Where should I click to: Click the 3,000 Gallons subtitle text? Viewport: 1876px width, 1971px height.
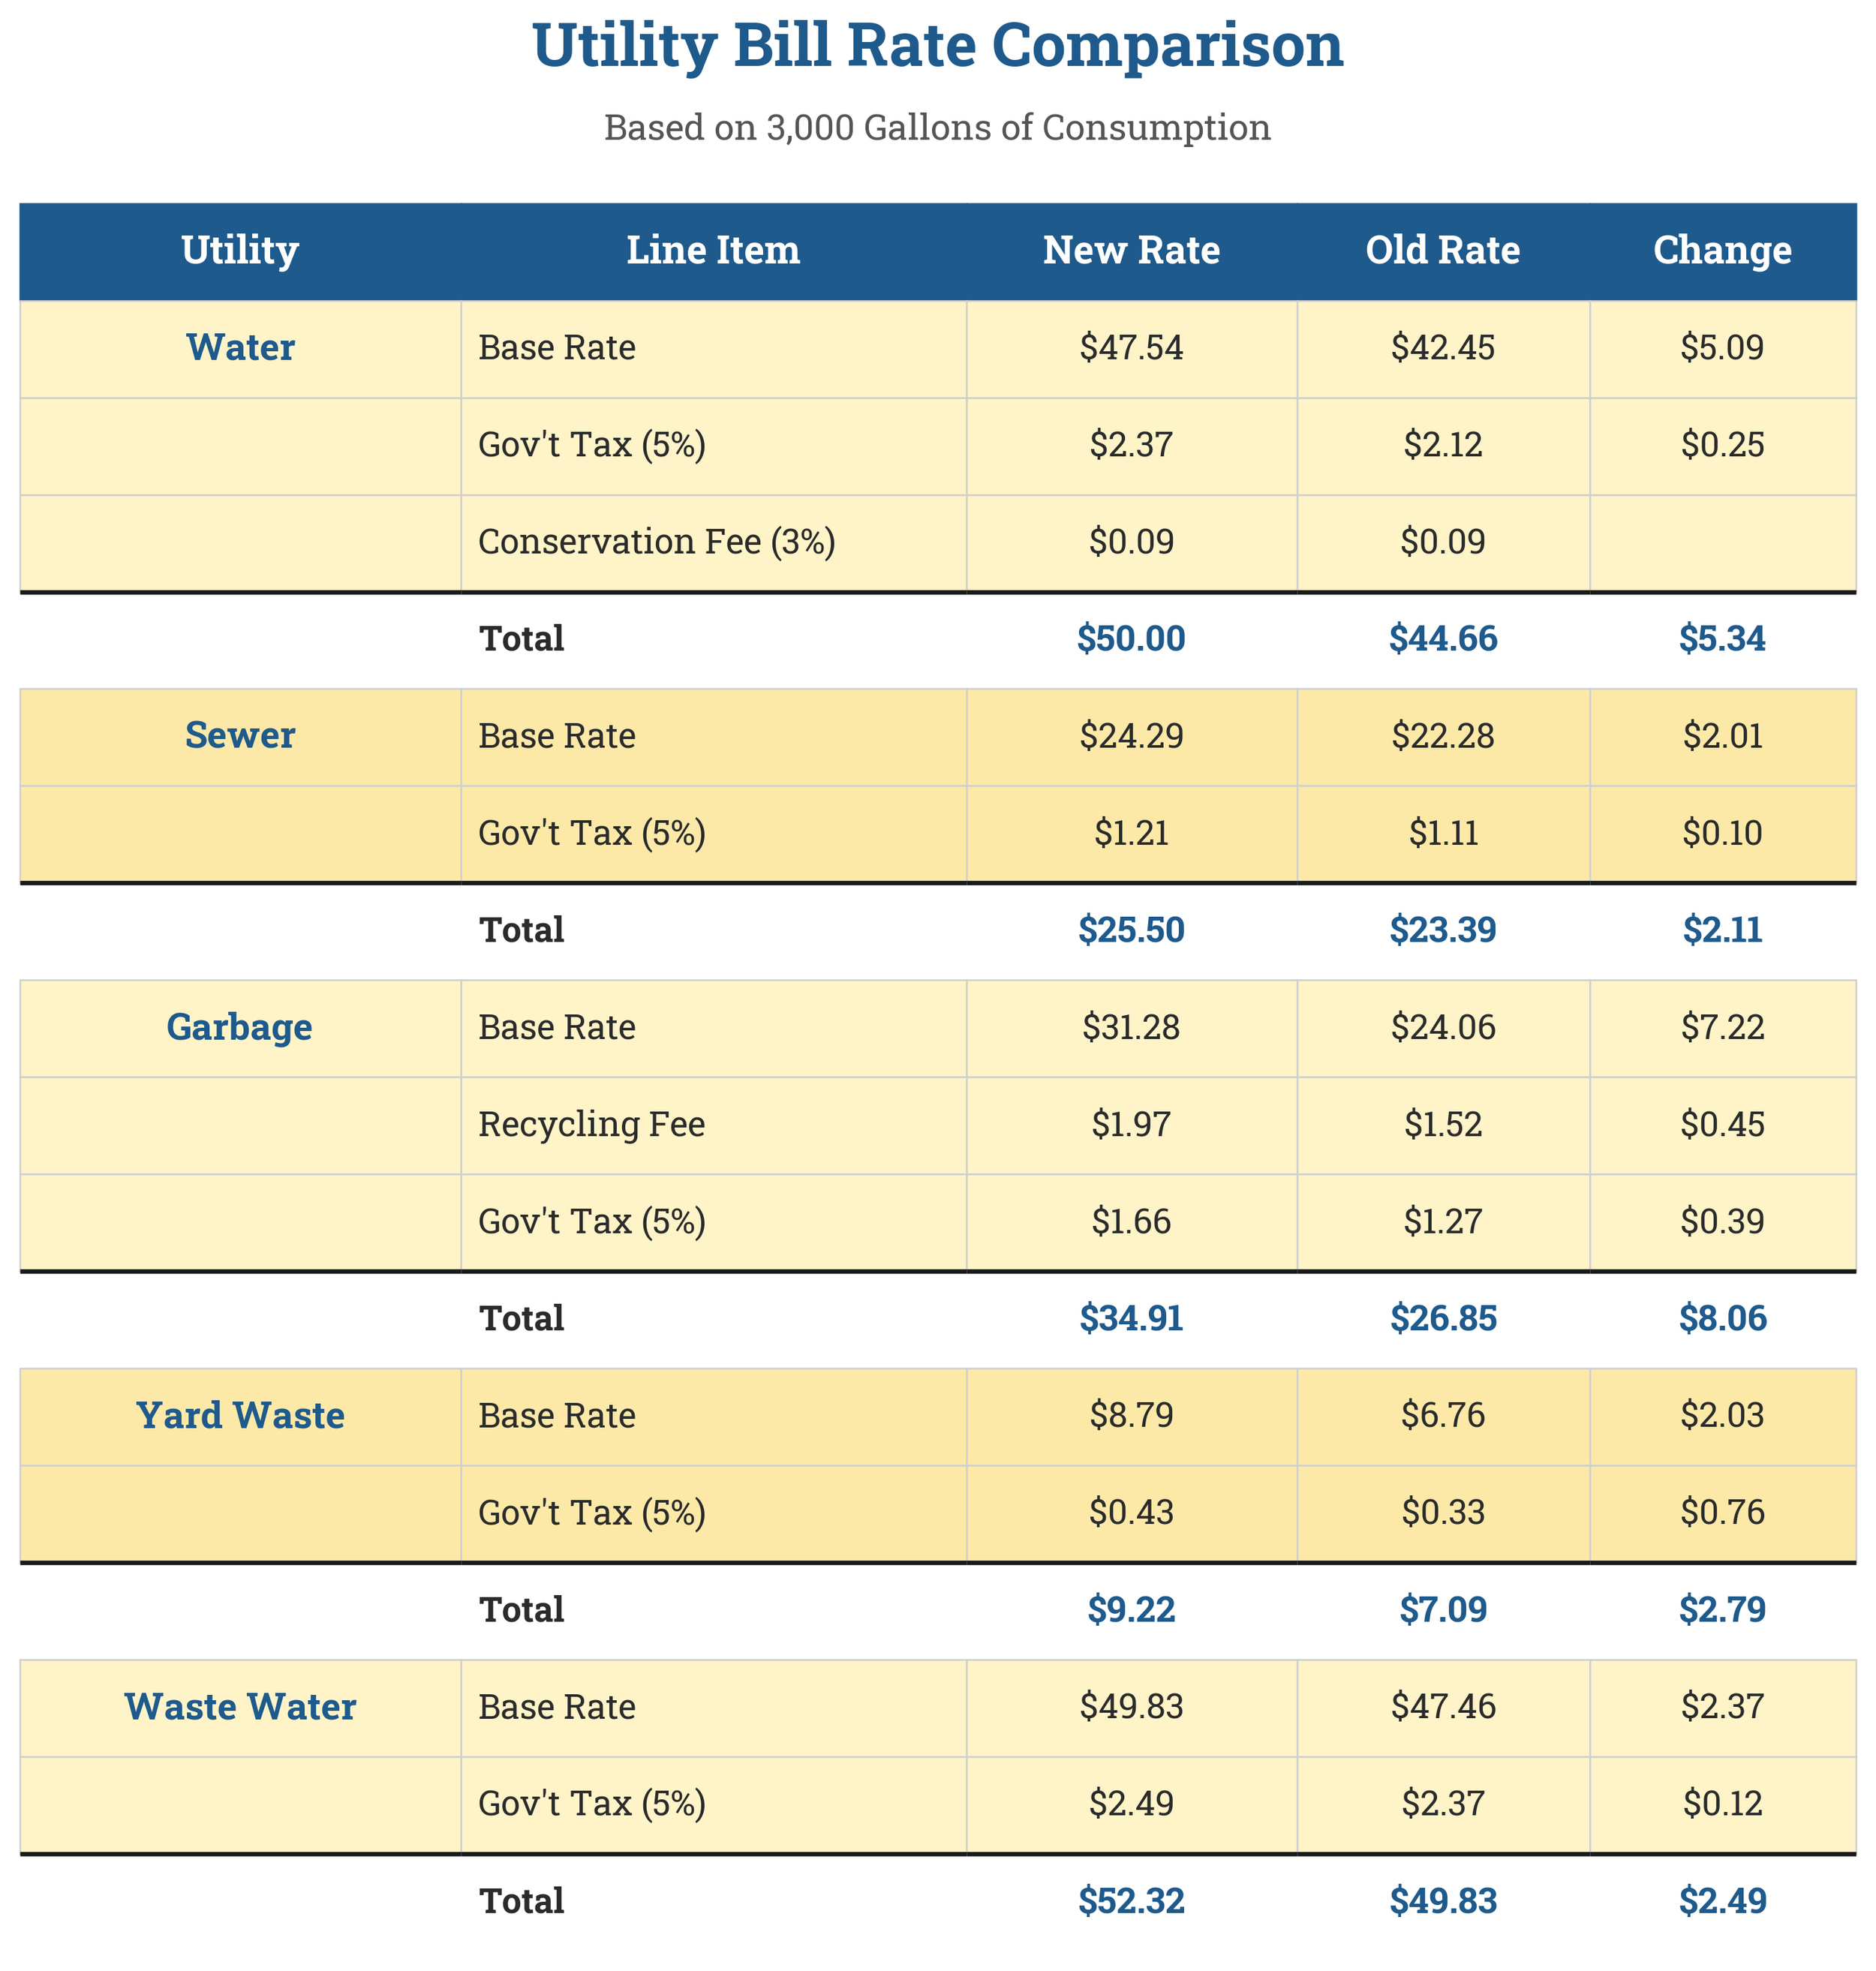937,128
